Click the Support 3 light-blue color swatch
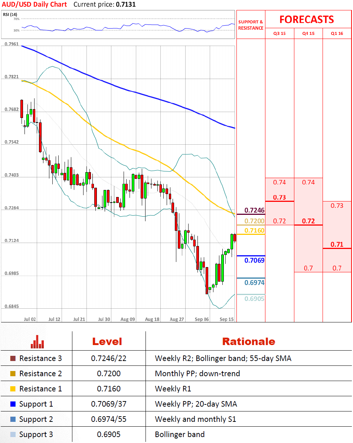 tap(13, 434)
